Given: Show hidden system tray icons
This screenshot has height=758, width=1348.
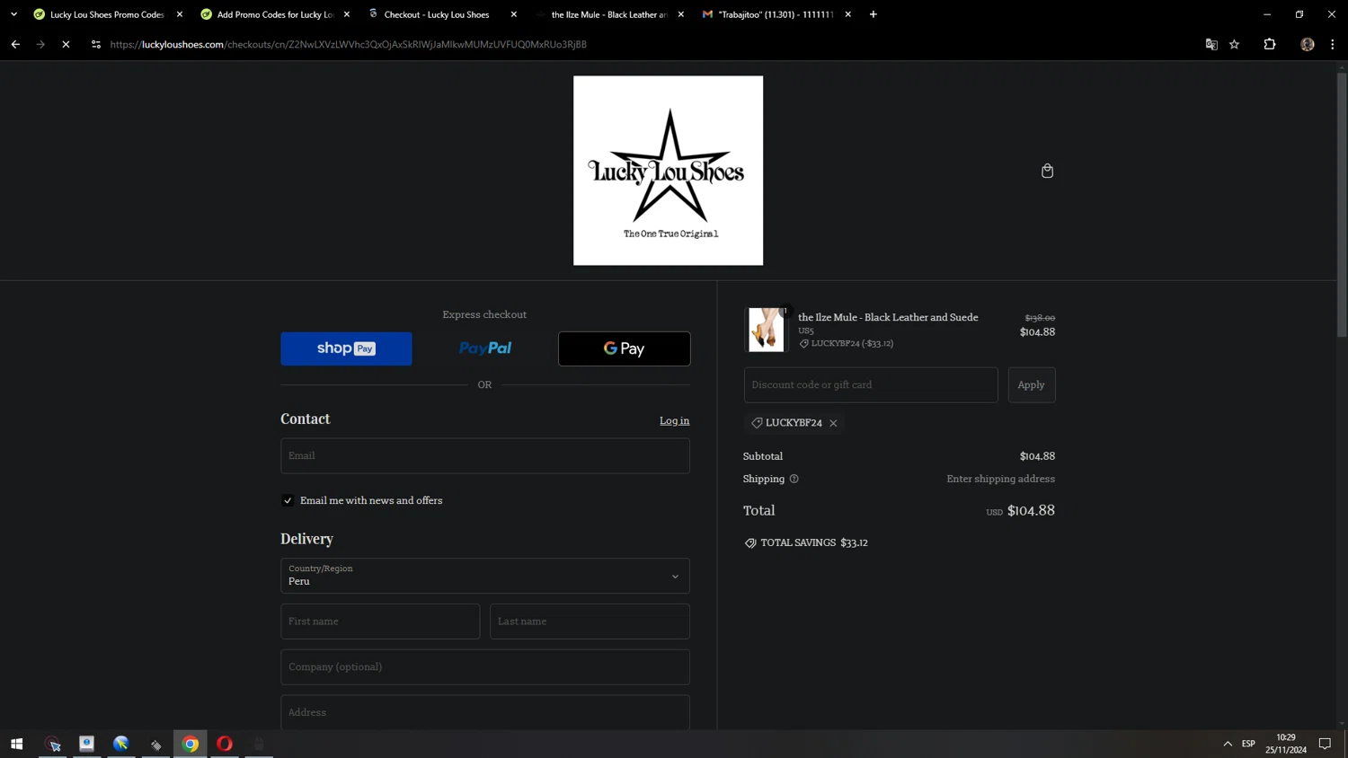Looking at the screenshot, I should [x=1228, y=744].
